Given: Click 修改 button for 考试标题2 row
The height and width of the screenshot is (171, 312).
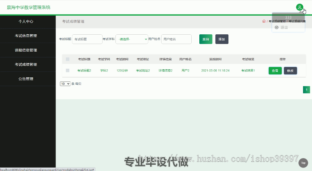Looking at the screenshot, I should 290,71.
